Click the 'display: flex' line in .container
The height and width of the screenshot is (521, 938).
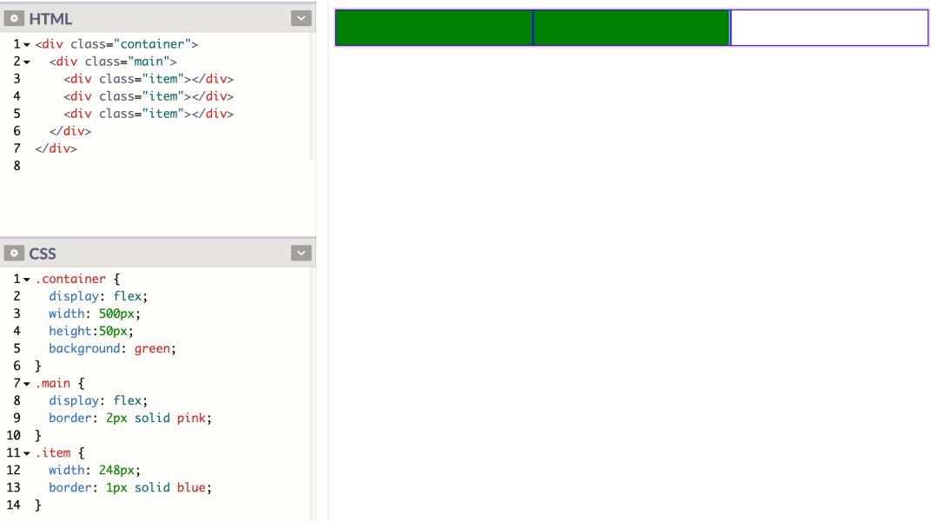click(x=98, y=296)
